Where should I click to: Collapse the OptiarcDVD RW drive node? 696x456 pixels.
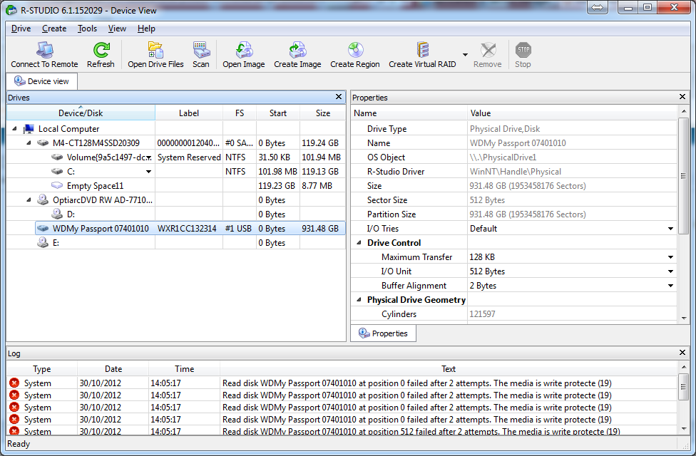pos(29,200)
